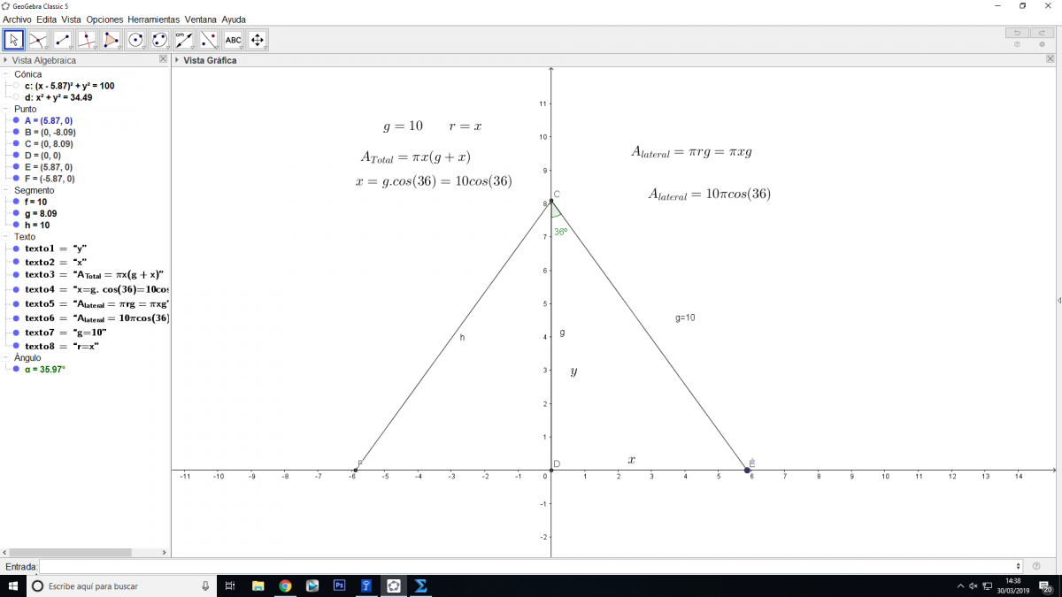Select the Point tool
This screenshot has width=1062, height=597.
pos(38,40)
